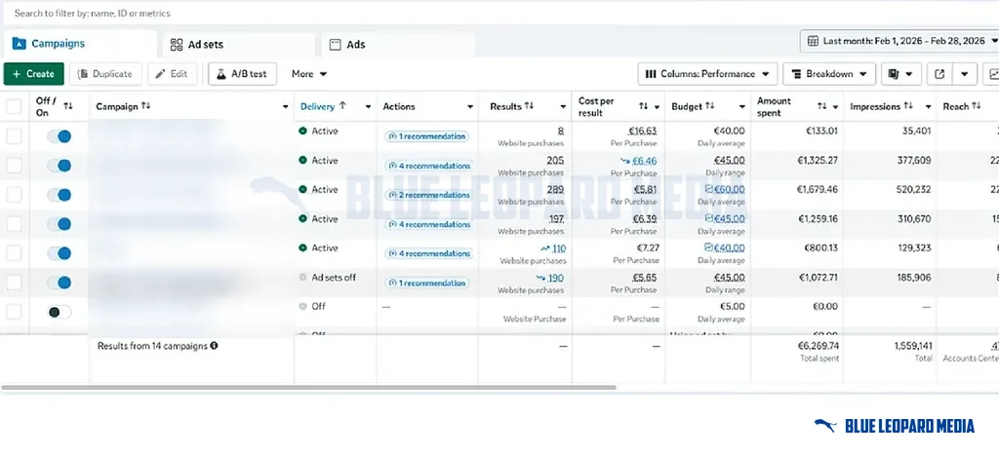Open Delivery column options caret
This screenshot has width=999, height=457.
(x=368, y=107)
